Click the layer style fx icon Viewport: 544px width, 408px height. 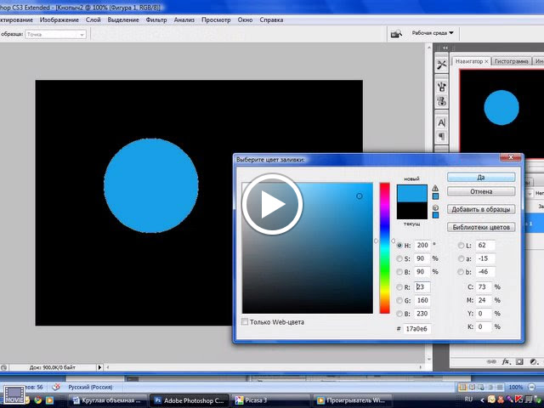click(506, 361)
